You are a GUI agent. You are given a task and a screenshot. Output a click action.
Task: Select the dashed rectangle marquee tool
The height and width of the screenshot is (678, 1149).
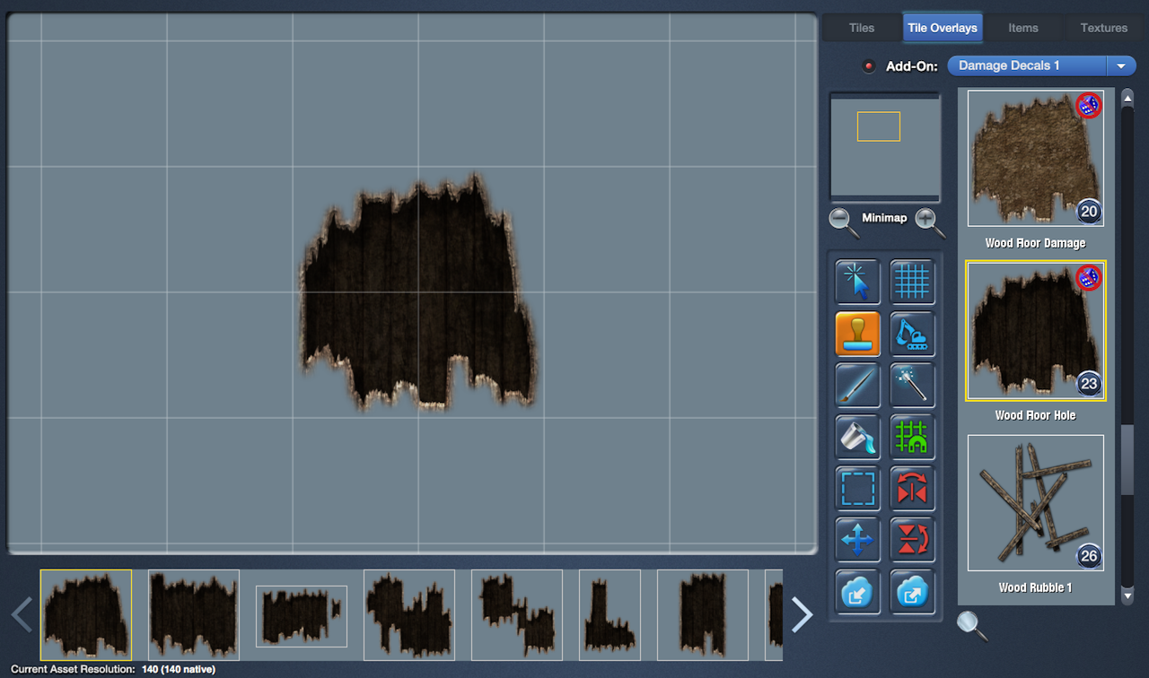point(857,490)
